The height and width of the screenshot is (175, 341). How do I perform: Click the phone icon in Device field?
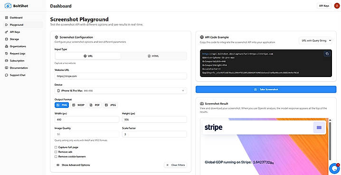click(x=58, y=90)
